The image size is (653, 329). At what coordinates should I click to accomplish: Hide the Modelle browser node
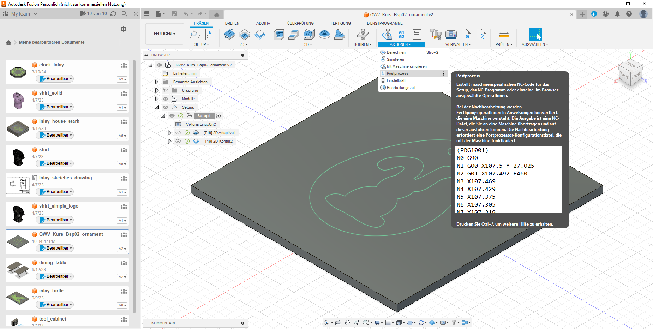166,99
